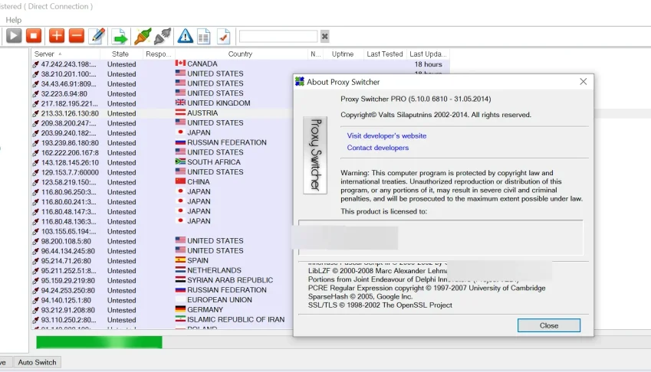651x372 pixels.
Task: Switch to selected proxy with green plug icon
Action: click(143, 37)
